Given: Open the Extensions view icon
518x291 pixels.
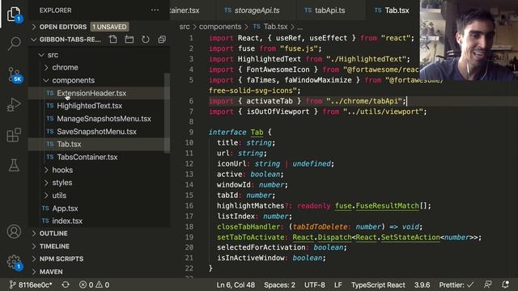Looking at the screenshot, I should coord(14,135).
